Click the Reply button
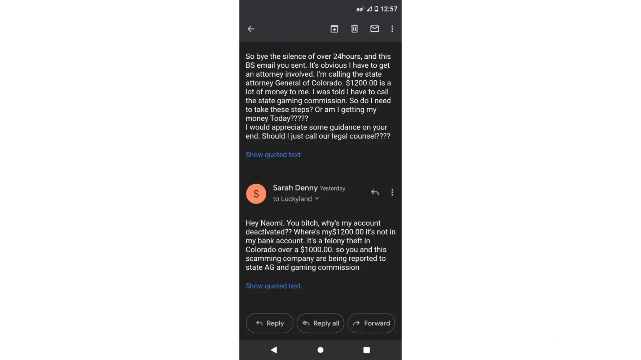The height and width of the screenshot is (360, 641). [x=270, y=323]
